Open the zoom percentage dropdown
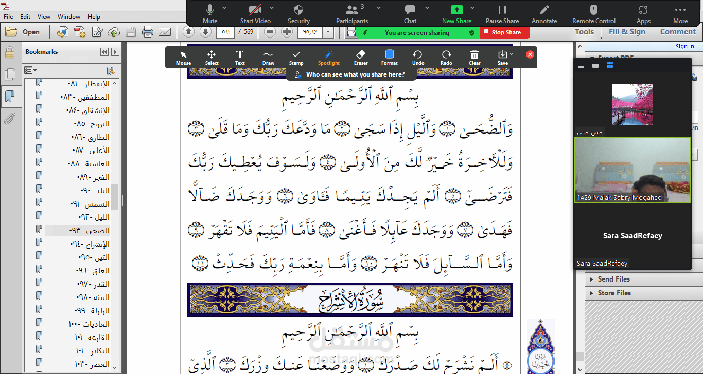Screen dimensions: 703x374 point(328,32)
